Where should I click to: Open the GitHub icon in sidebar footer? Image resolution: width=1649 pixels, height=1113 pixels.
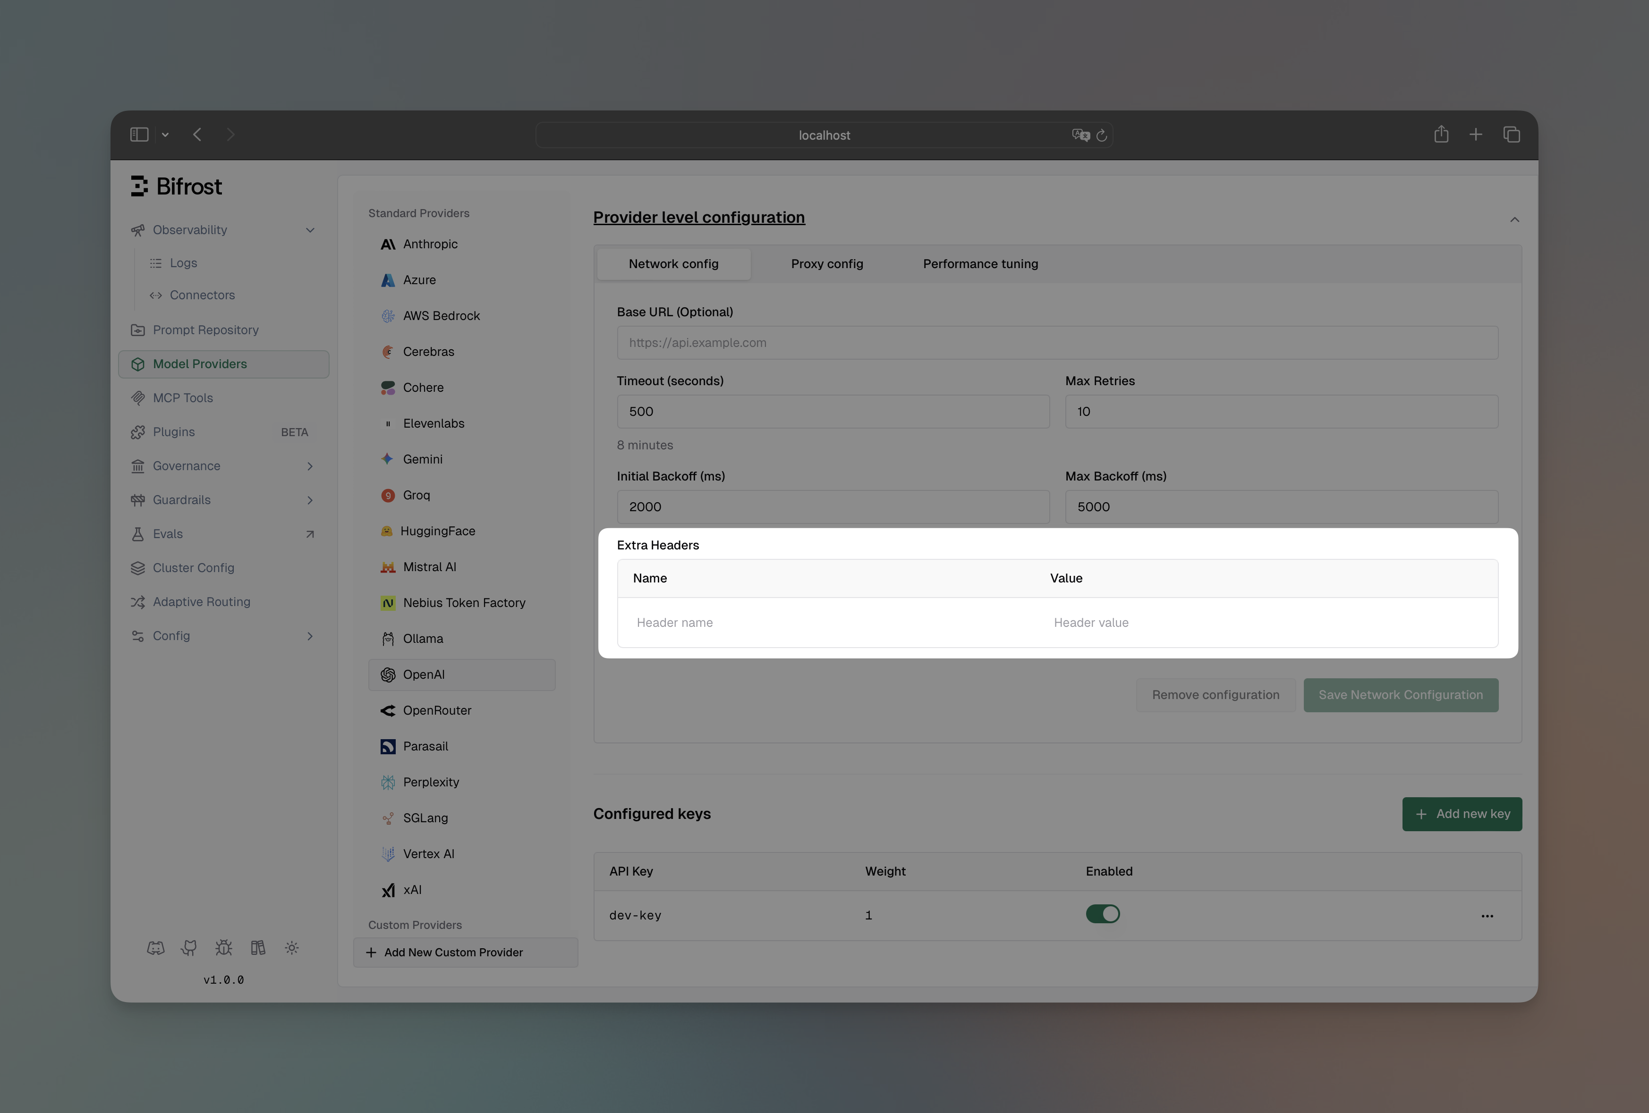coord(189,948)
